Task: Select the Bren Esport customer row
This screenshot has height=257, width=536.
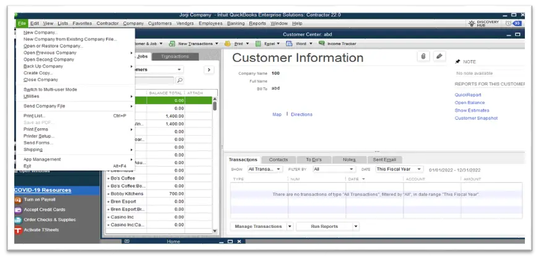Action: pyautogui.click(x=158, y=201)
